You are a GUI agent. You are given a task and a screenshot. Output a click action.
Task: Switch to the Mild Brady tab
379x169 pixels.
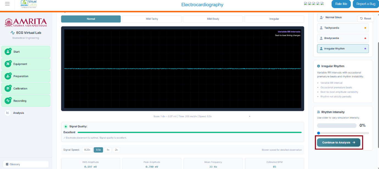[x=213, y=19]
